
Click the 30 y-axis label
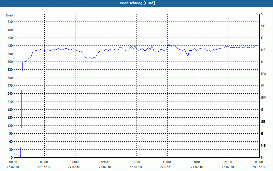coord(11,149)
